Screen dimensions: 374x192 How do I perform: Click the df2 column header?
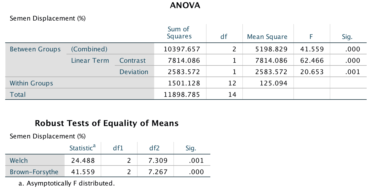coord(154,148)
